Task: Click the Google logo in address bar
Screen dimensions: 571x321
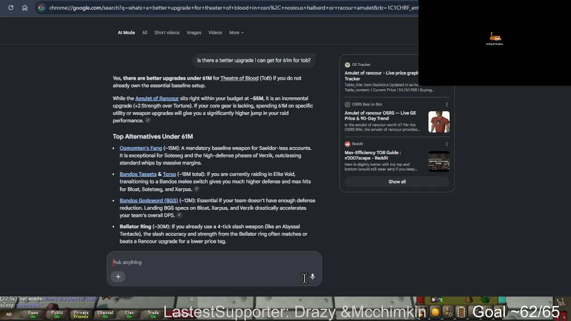Action: tap(41, 8)
